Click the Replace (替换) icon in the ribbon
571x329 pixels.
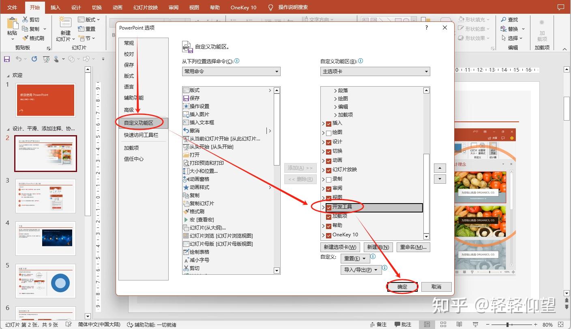503,29
